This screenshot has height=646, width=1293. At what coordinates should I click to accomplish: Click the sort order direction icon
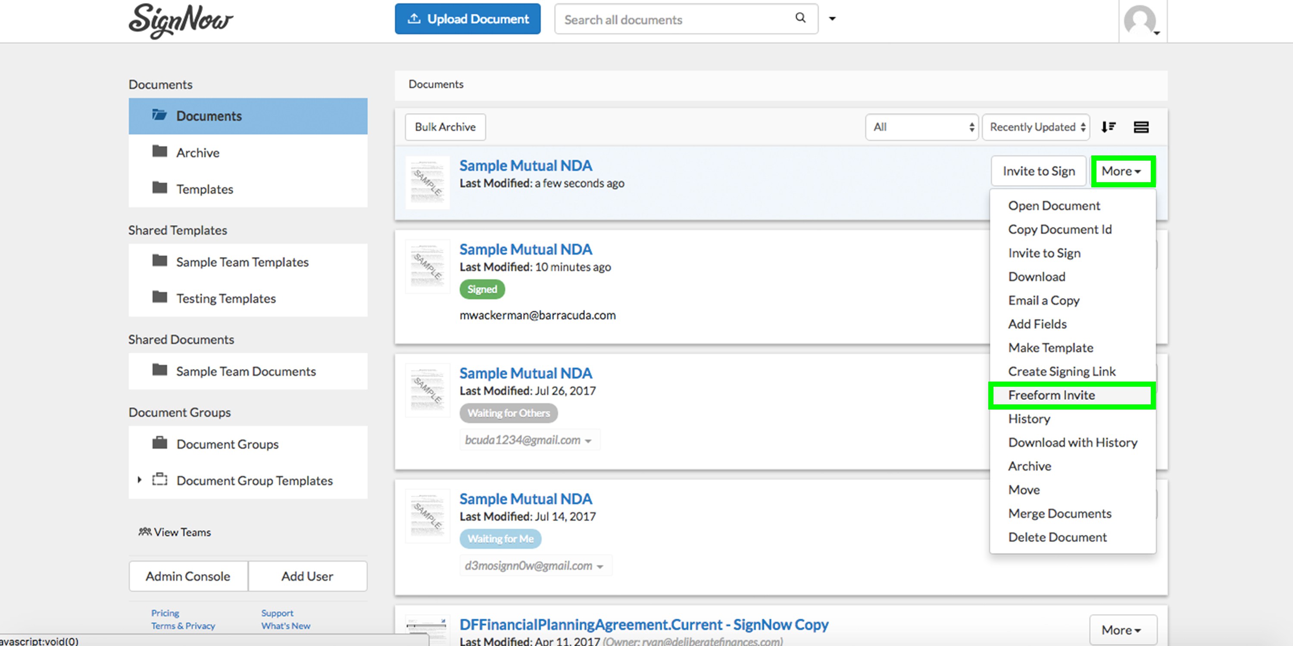[x=1108, y=127]
